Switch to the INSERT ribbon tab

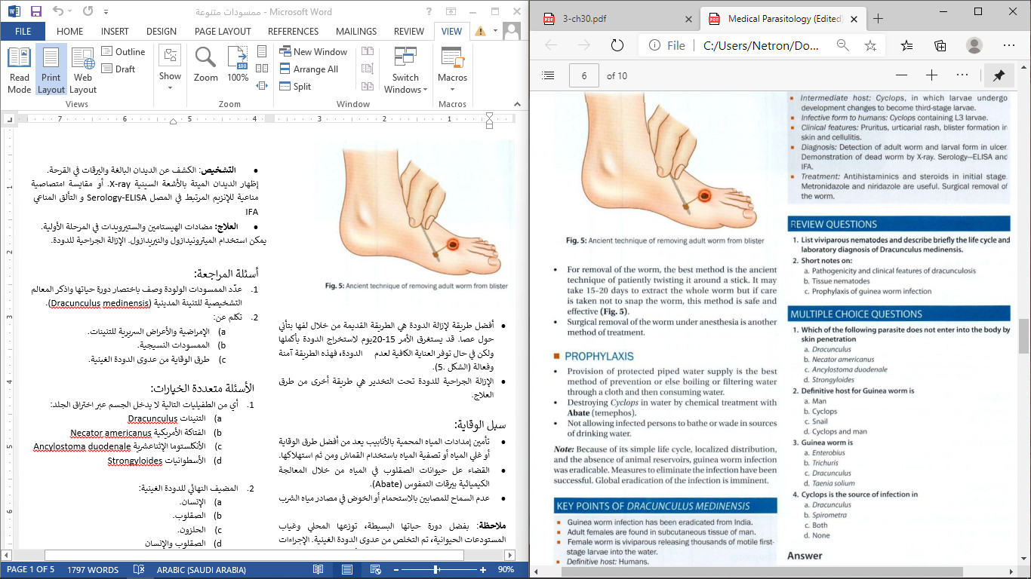(115, 32)
